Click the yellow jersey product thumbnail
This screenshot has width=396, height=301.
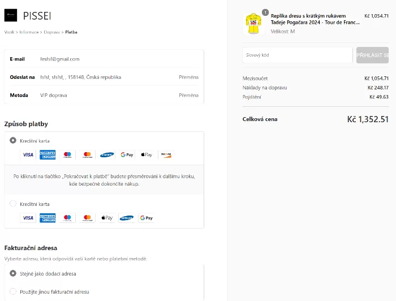coord(253,24)
